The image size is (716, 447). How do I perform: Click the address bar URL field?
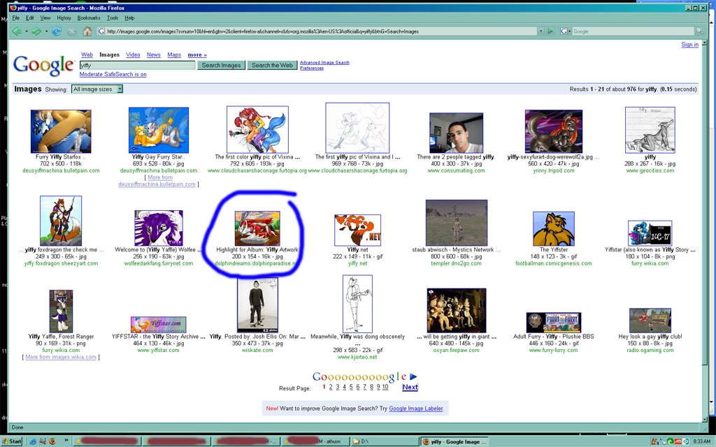pos(317,31)
